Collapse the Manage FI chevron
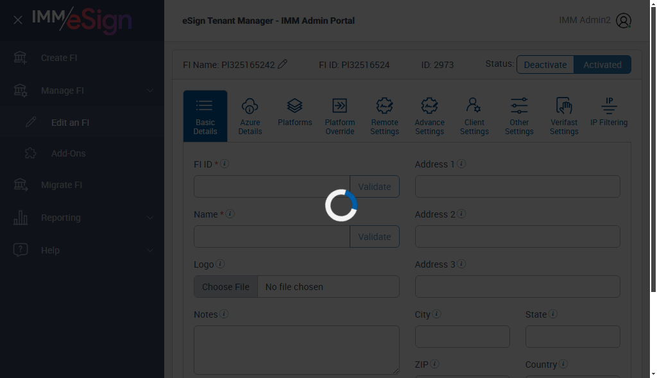 150,90
